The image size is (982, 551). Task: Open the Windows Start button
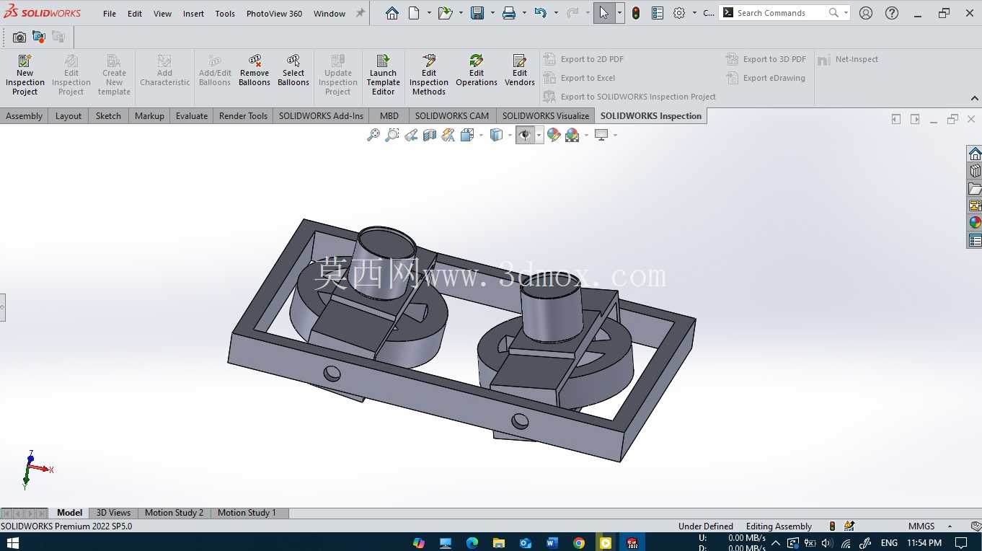[12, 542]
